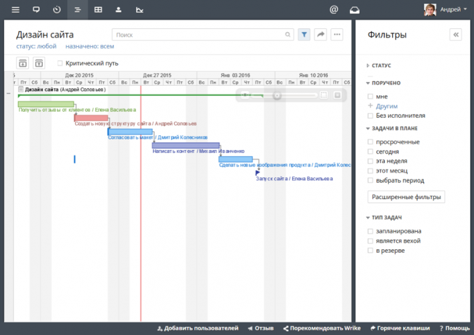Open the hamburger main menu
Viewport: 474px width, 335px height.
coord(15,10)
